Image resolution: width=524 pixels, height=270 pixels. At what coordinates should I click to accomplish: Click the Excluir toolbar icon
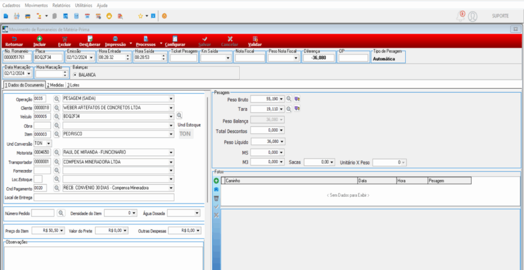point(64,38)
